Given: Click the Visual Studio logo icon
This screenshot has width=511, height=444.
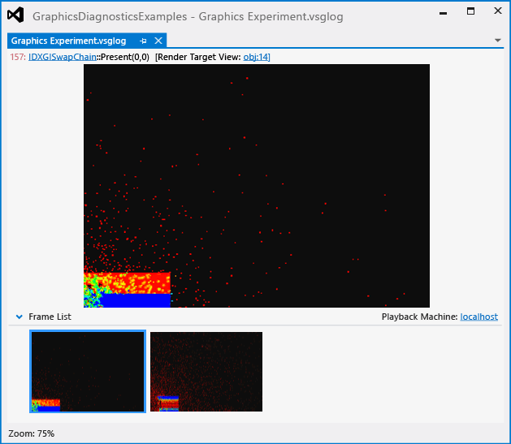Looking at the screenshot, I should click(15, 15).
